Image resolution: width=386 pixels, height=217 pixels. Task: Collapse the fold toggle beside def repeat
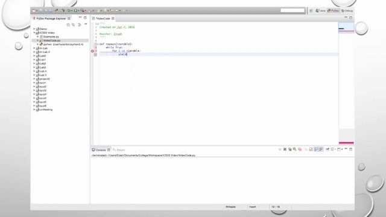tap(97, 44)
